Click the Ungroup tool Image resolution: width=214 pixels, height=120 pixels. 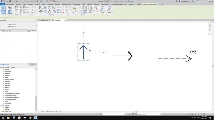pyautogui.click(x=95, y=9)
